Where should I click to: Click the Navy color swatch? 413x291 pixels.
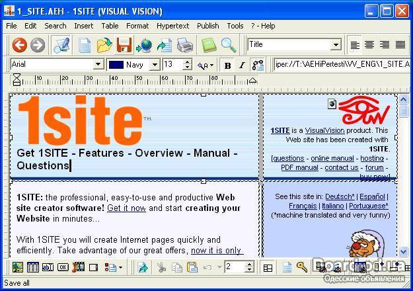click(116, 65)
